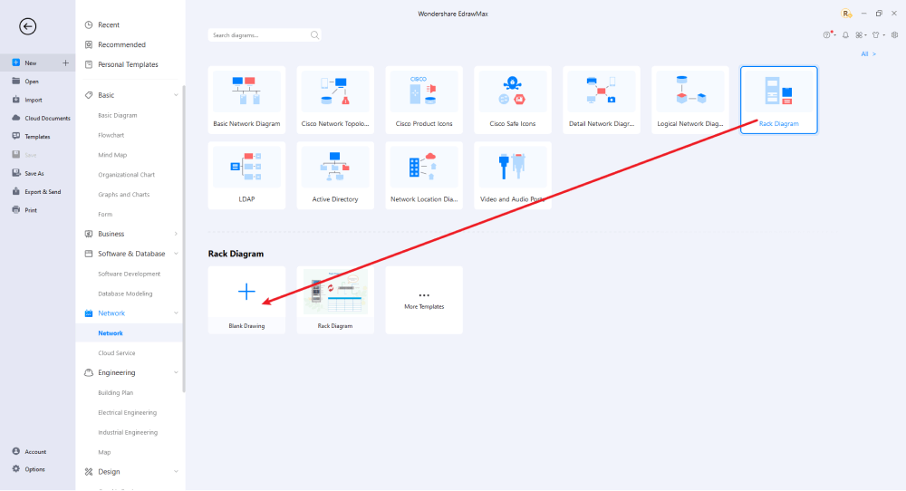
Task: Open the settings gear icon
Action: [x=894, y=35]
